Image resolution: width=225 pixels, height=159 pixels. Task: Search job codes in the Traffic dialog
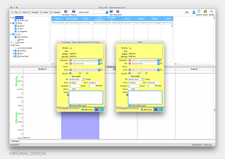(161, 63)
